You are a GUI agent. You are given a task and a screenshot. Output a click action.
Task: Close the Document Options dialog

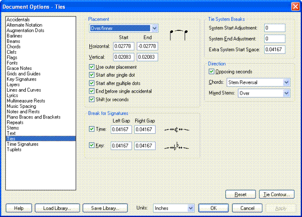coord(295,7)
